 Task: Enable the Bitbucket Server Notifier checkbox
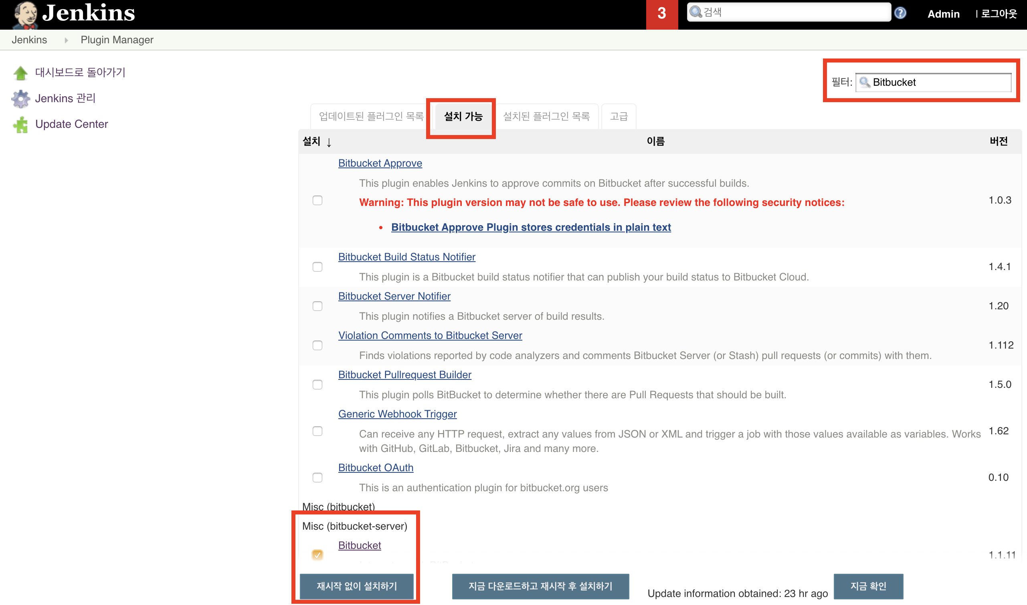[317, 306]
